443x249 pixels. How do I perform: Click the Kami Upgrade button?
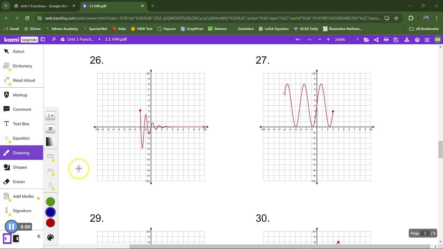[29, 39]
